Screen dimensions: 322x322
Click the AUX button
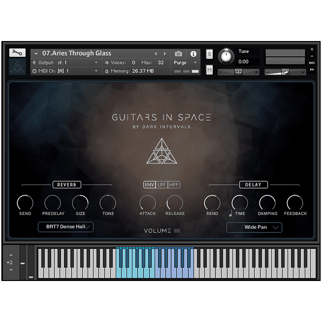point(312,62)
